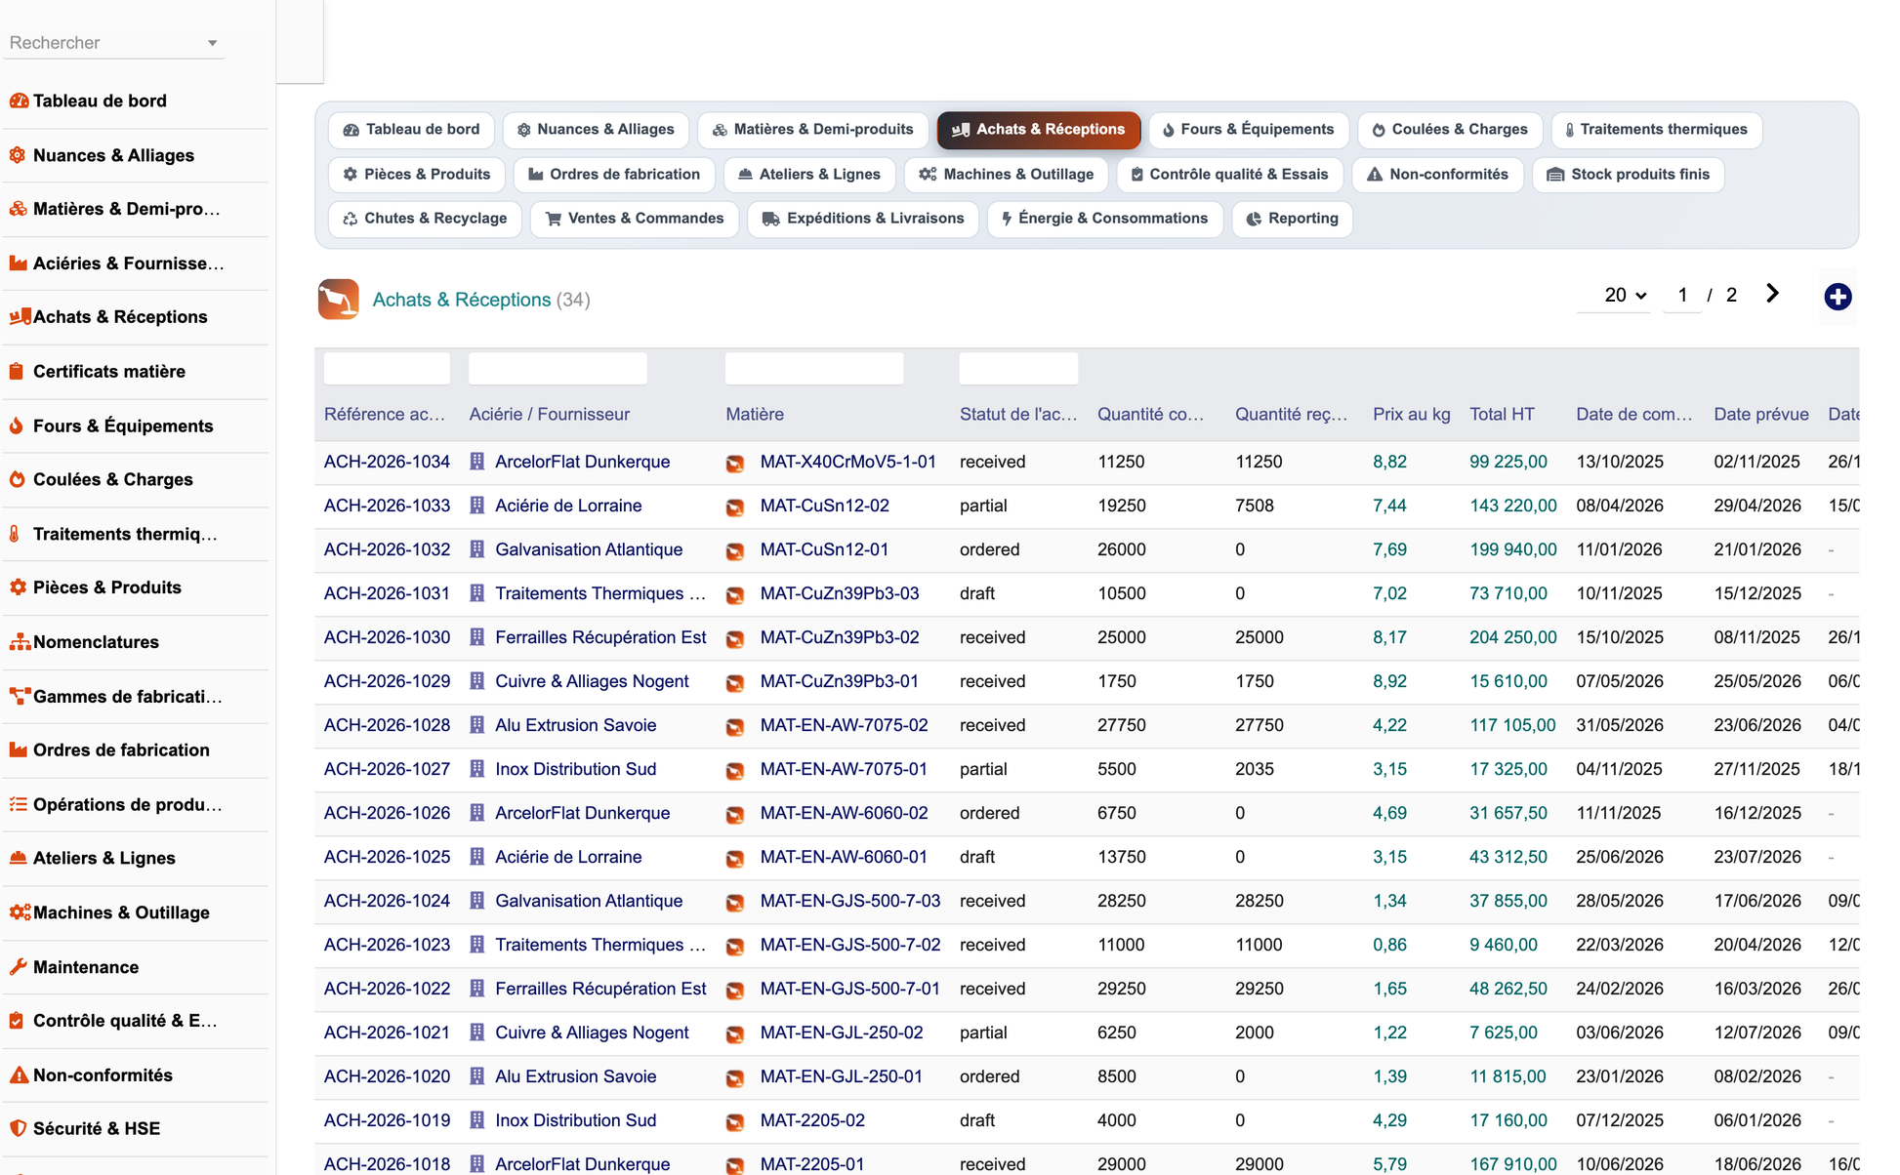1900x1175 pixels.
Task: Open material MAT-EN-AW-7075-02 link
Action: click(x=844, y=725)
